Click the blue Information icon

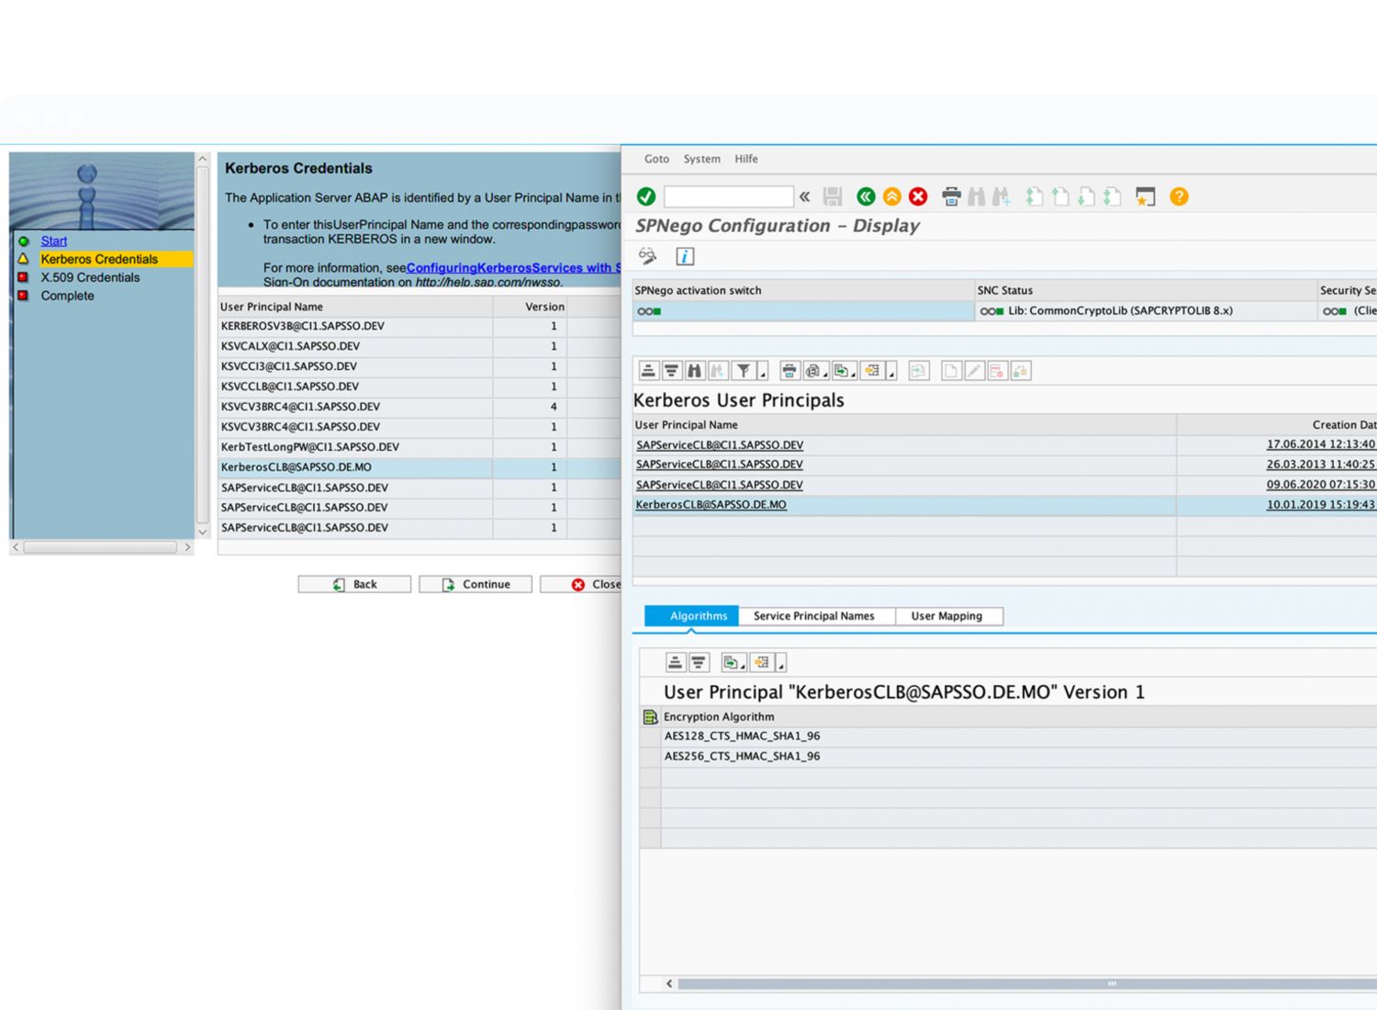click(685, 256)
